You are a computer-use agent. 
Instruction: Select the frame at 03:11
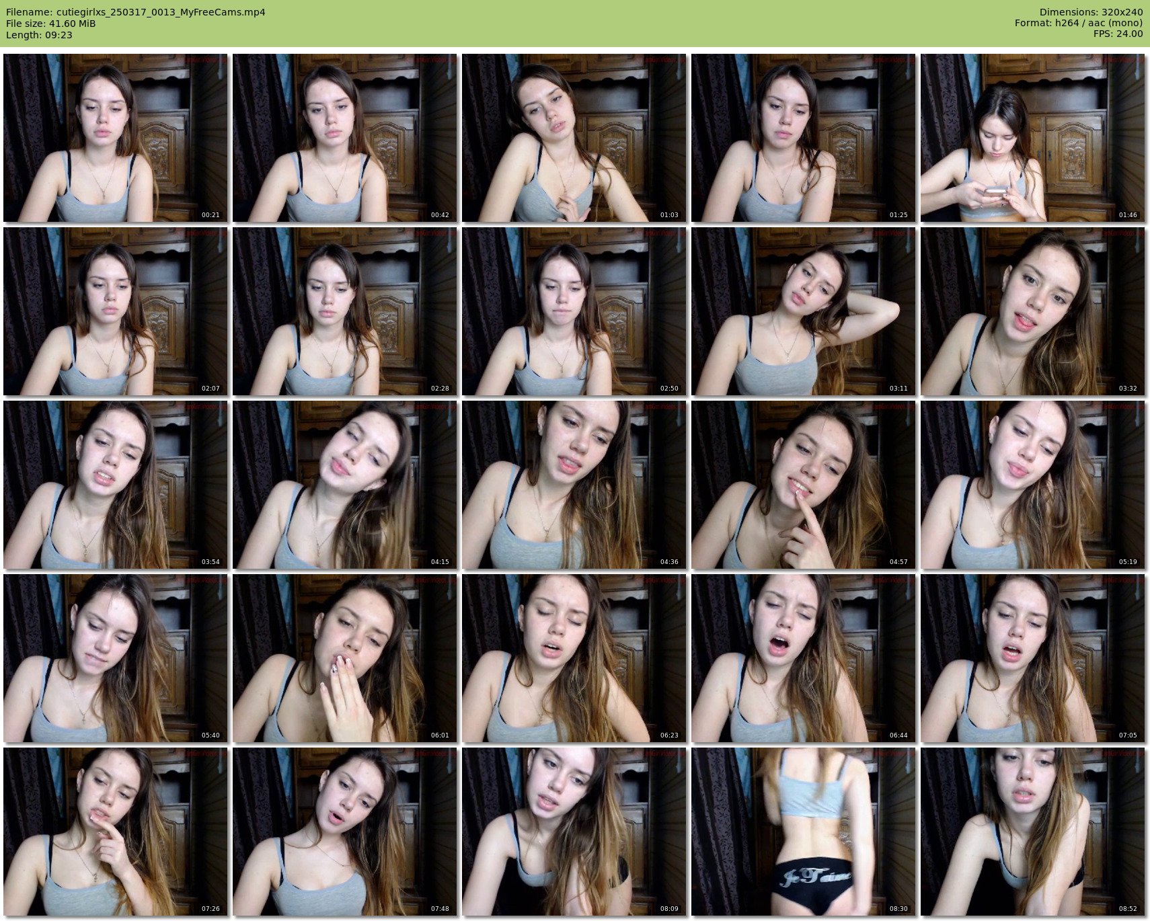click(803, 311)
